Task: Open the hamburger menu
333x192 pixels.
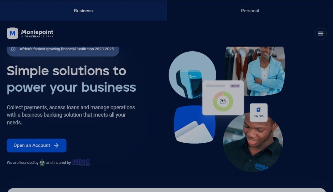Action: [321, 33]
